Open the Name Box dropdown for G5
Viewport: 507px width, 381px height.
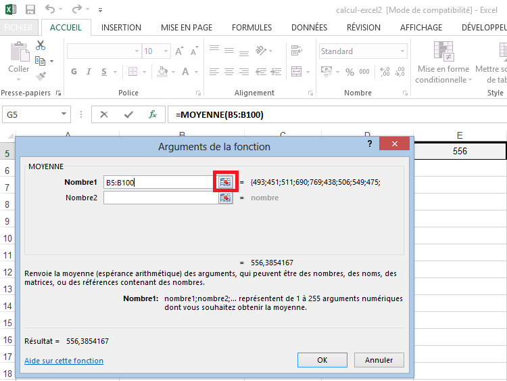click(64, 114)
